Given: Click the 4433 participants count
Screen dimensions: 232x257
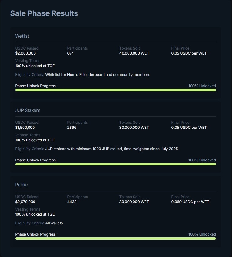Looking at the screenshot, I should click(x=72, y=202).
